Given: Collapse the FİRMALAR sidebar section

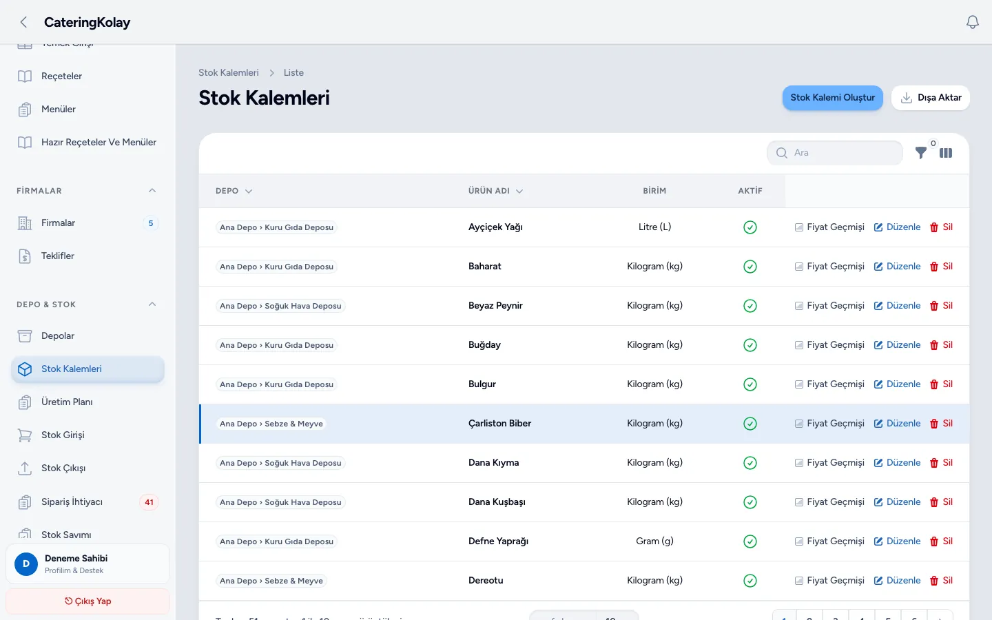Looking at the screenshot, I should (152, 191).
